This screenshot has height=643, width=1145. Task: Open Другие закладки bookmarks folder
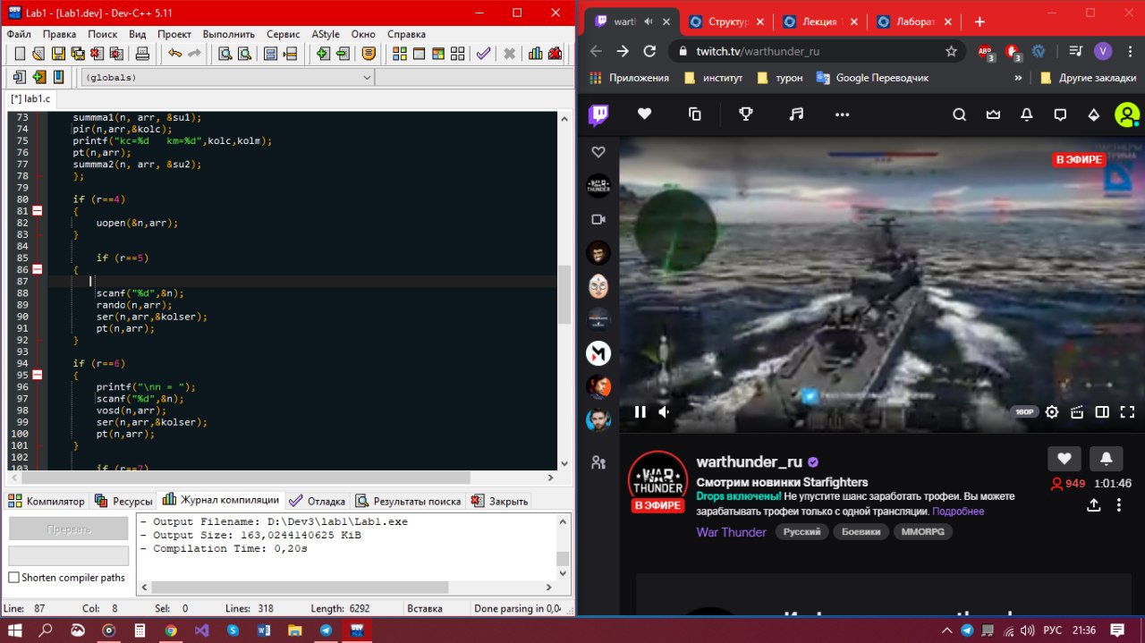click(x=1089, y=78)
